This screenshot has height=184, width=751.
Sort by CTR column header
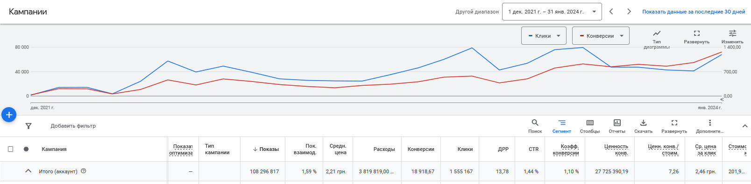tap(533, 149)
